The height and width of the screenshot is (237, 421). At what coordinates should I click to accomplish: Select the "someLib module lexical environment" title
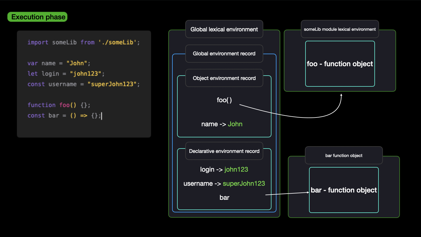pyautogui.click(x=340, y=29)
